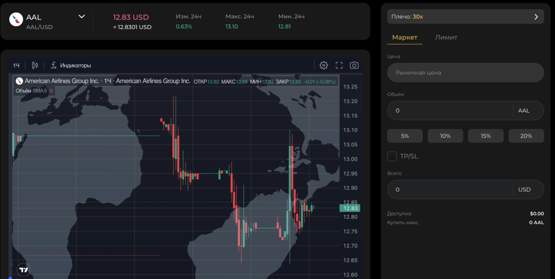The width and height of the screenshot is (555, 279).
Task: Click the Макс. 24ч value 13.10
Action: pyautogui.click(x=232, y=27)
